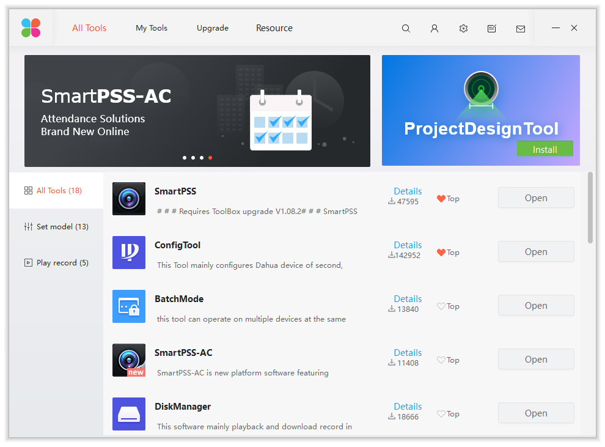The width and height of the screenshot is (605, 447).
Task: Click the All Tools grid icon in sidebar
Action: [x=28, y=190]
